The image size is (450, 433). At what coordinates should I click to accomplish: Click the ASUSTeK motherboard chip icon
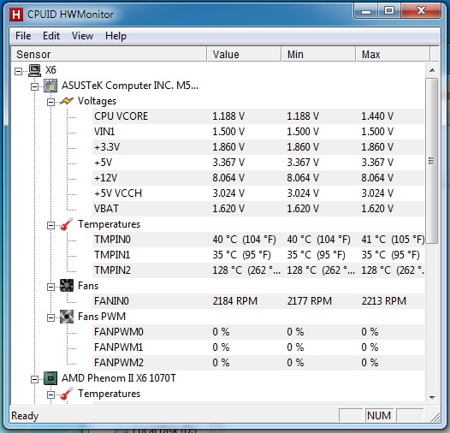click(50, 86)
